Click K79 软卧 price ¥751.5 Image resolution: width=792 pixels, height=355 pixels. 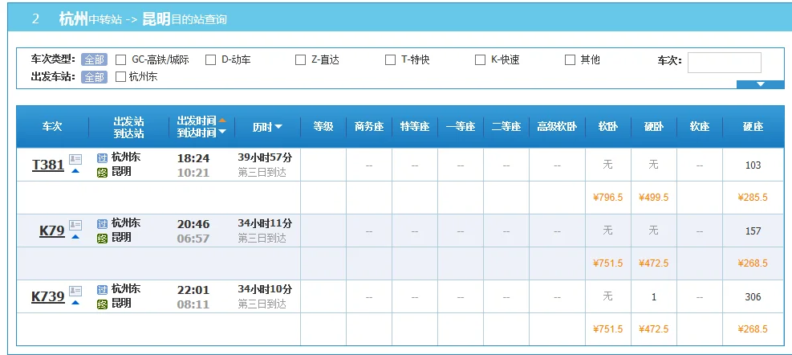608,263
